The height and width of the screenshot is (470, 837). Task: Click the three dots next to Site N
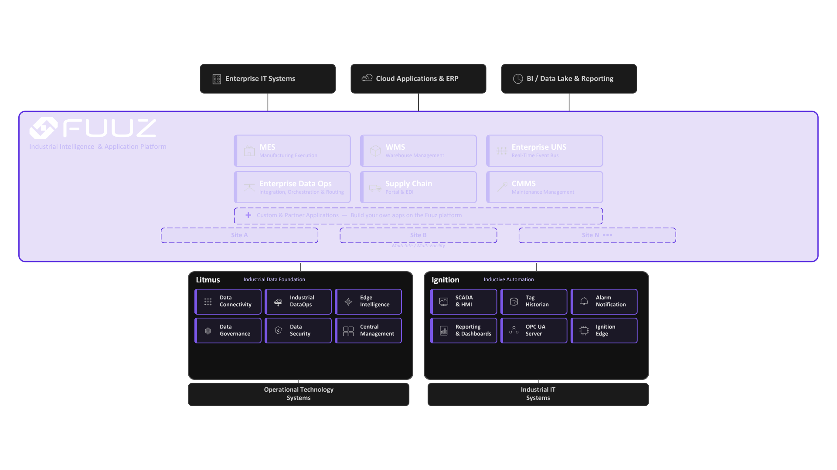tap(607, 235)
